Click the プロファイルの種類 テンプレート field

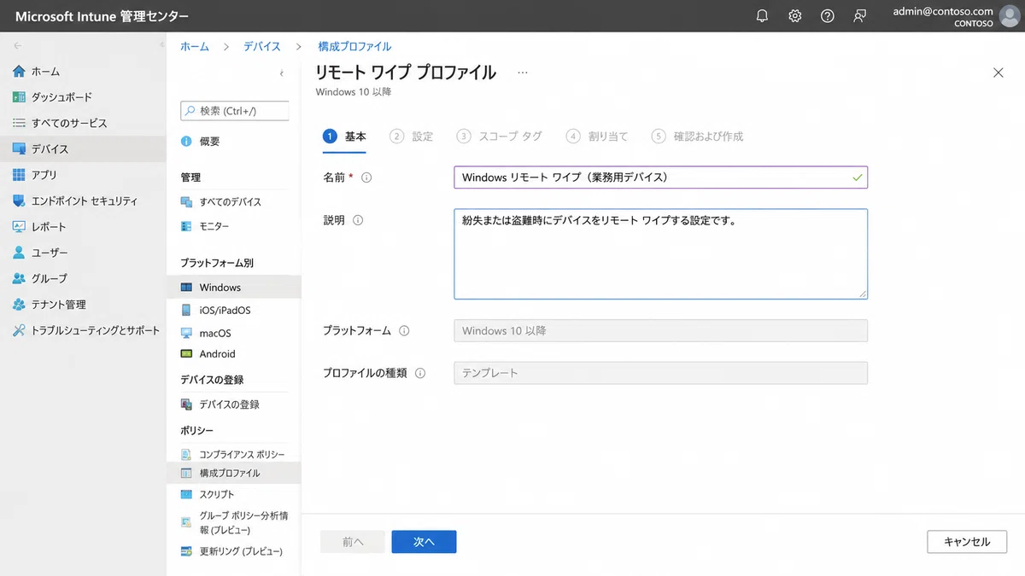tap(660, 373)
